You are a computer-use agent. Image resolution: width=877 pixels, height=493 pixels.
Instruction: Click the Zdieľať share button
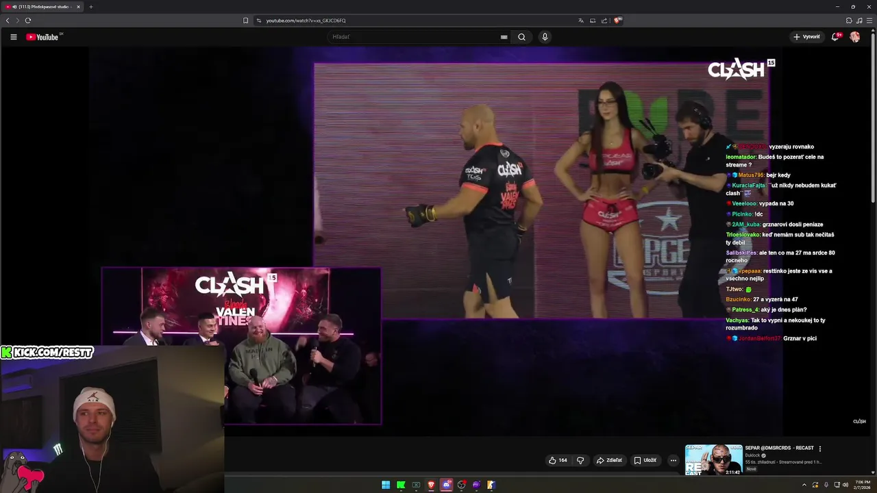(x=609, y=460)
